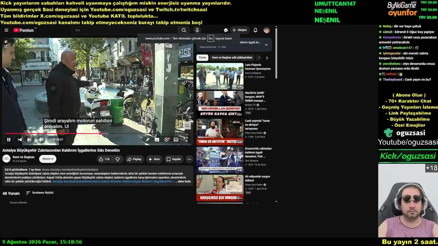Screen dimensions: 438x246
Task: Open Lara Plajında Karavan Operasyonu thumbnail
Action: [220, 76]
